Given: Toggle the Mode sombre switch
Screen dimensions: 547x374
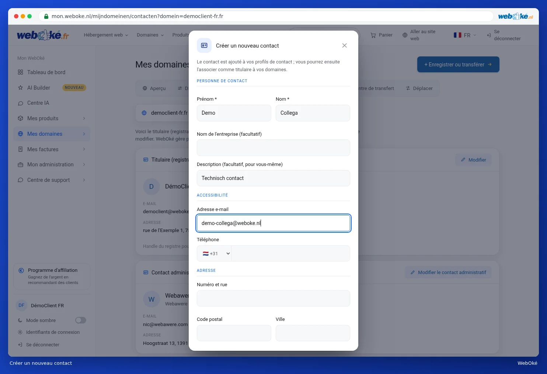Looking at the screenshot, I should tap(81, 320).
